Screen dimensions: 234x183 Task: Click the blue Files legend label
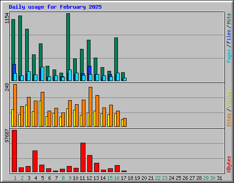tap(229, 37)
